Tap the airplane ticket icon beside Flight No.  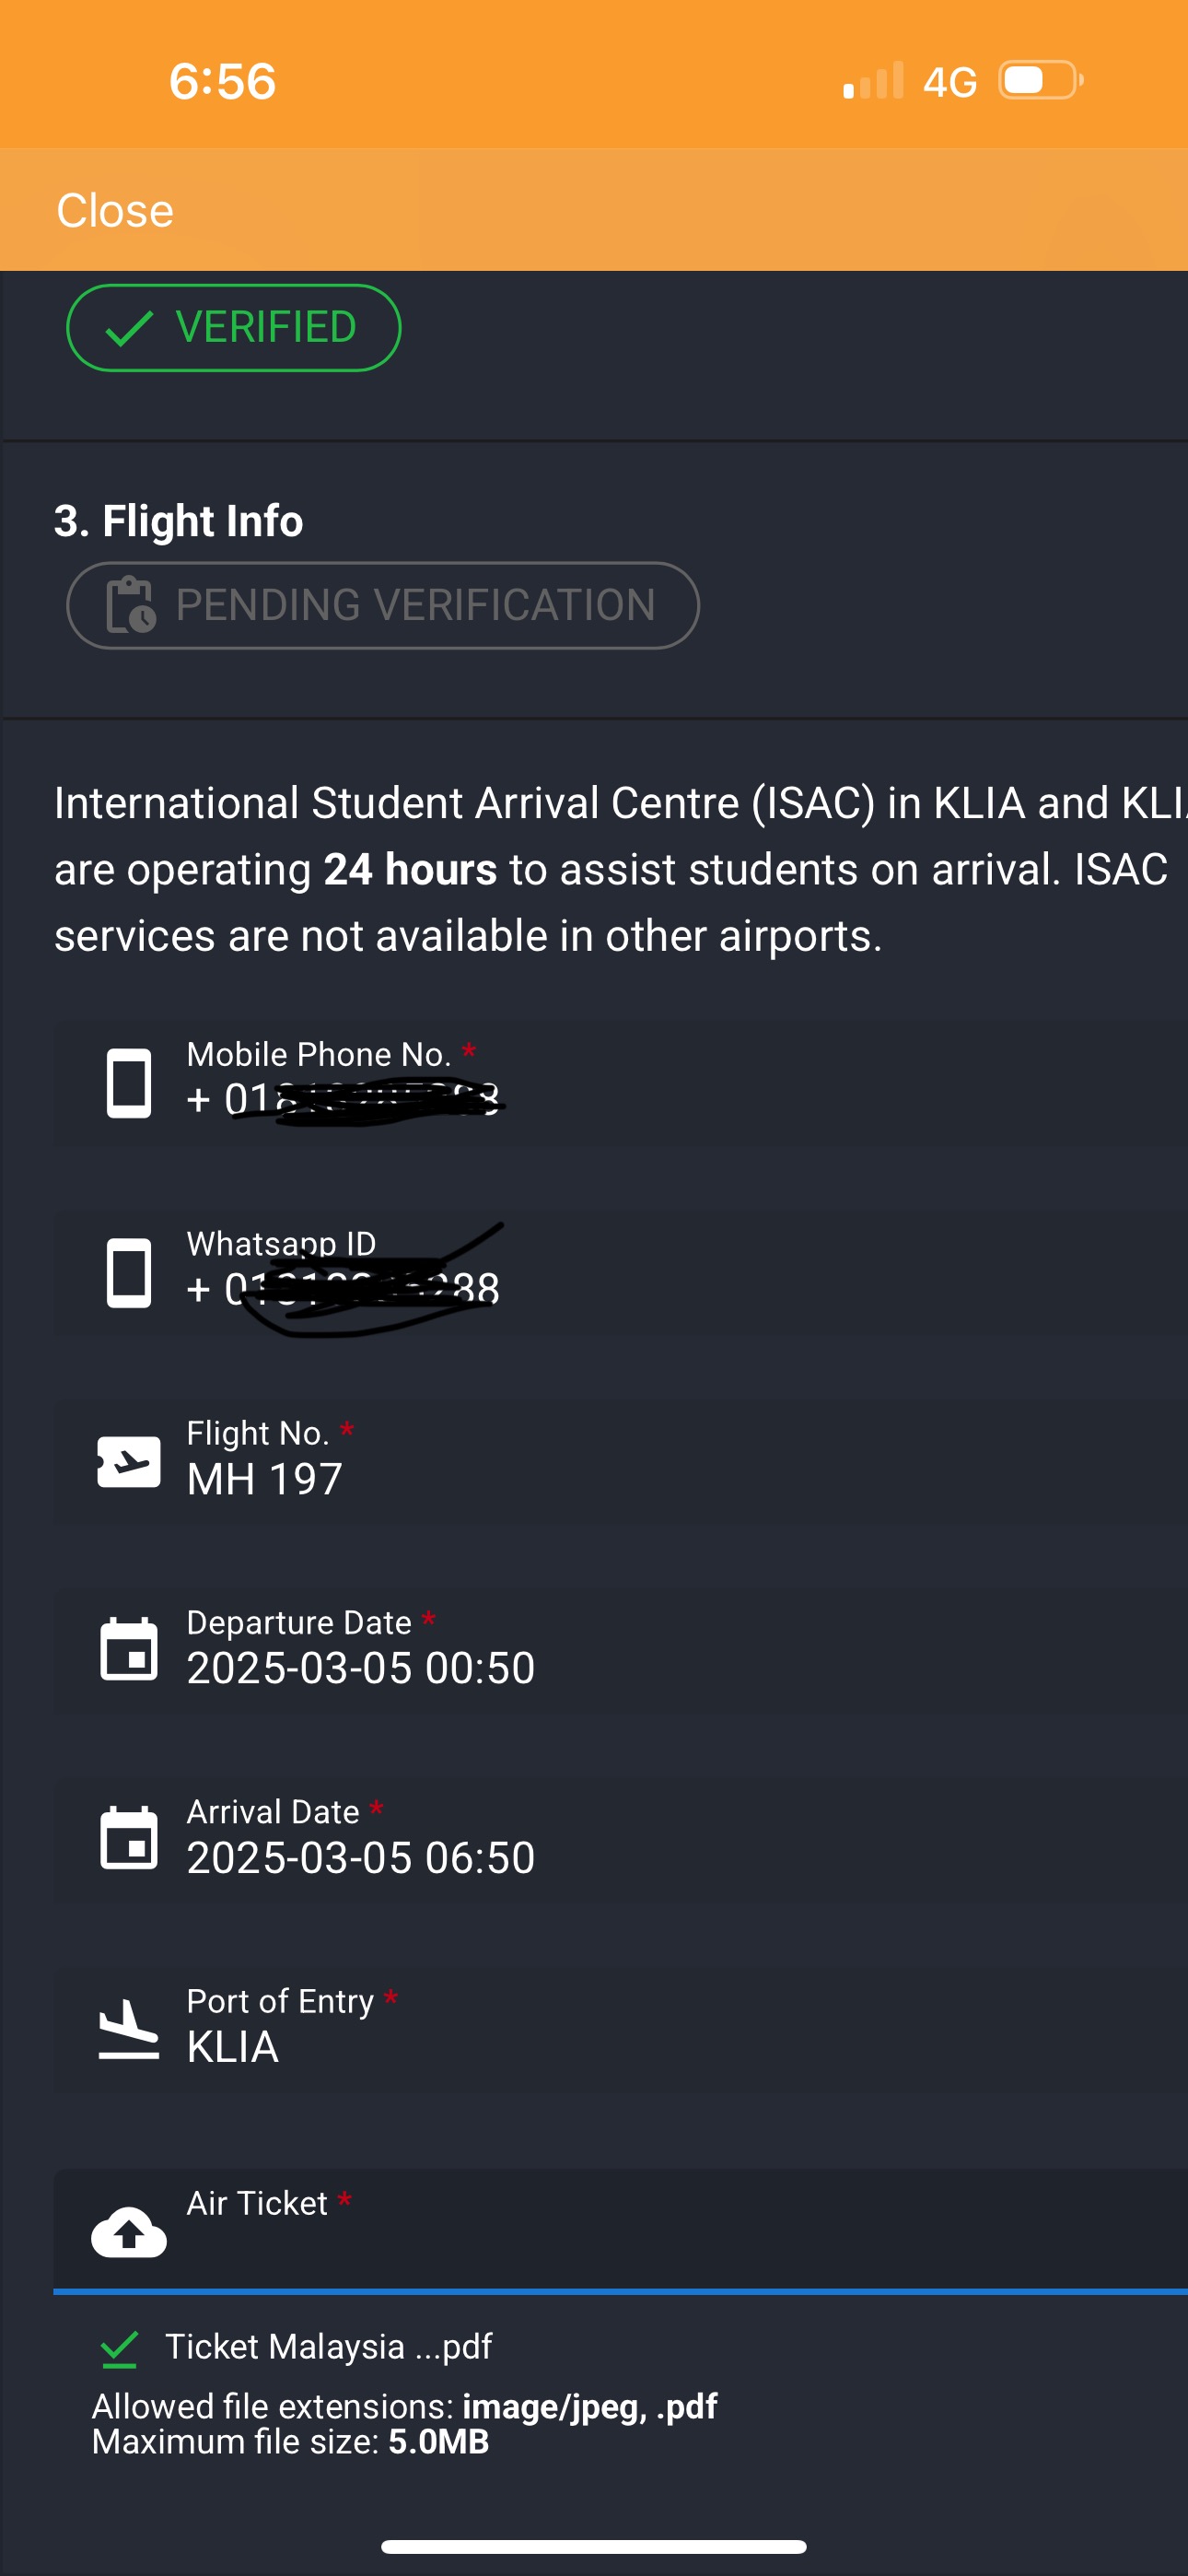[x=129, y=1462]
